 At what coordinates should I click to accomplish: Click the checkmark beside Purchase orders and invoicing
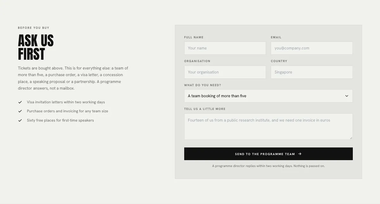click(x=20, y=111)
